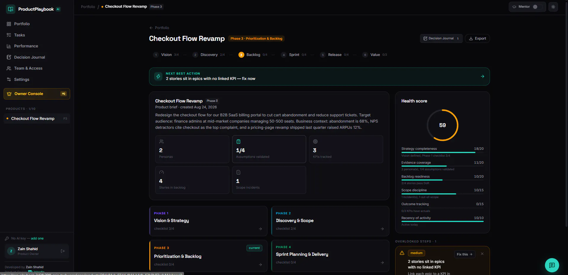This screenshot has width=568, height=275.
Task: Click the Scope incidents card
Action: click(269, 180)
